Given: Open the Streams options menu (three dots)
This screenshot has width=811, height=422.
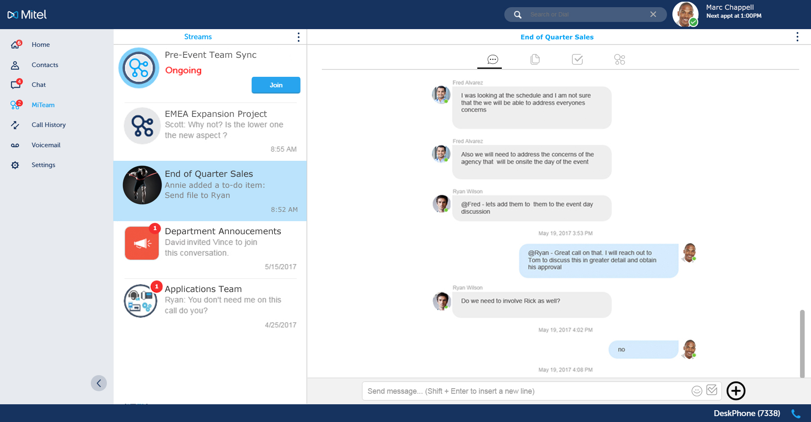Looking at the screenshot, I should click(298, 37).
